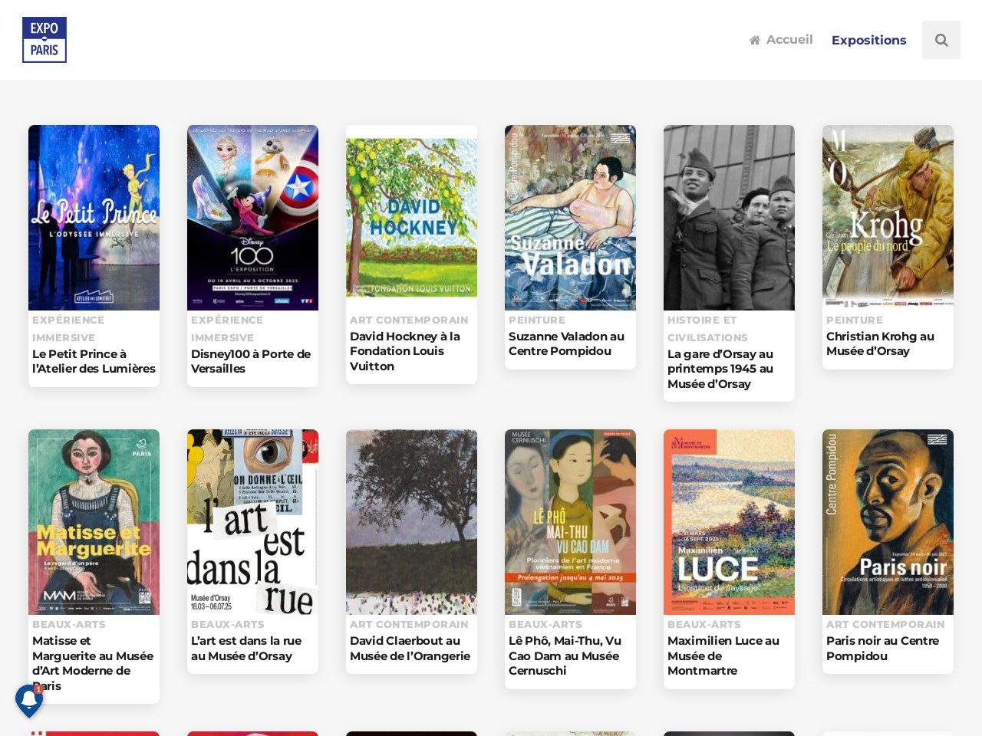Click 'Beaux-arts' label under Matisse et Marguerite
Viewport: 982px width, 736px height.
tap(69, 625)
